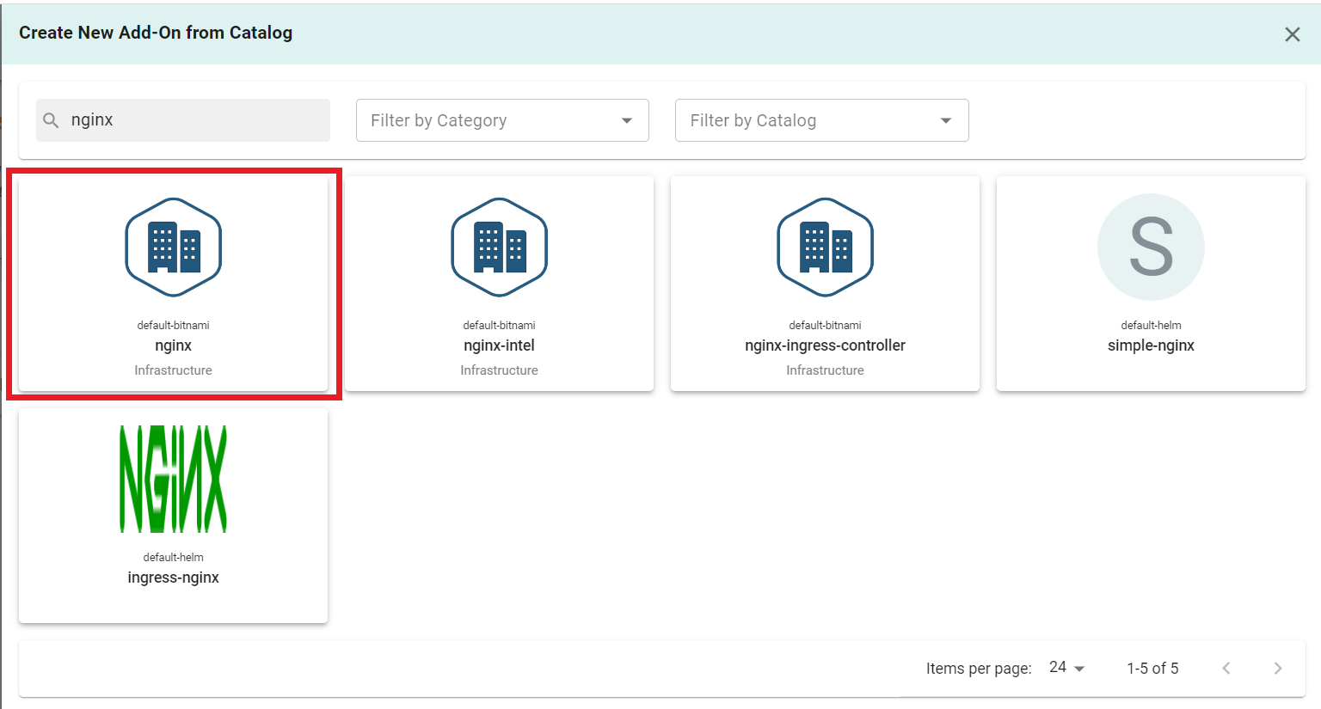Click the dialog title Create New Add-On from Catalog
This screenshot has width=1321, height=709.
click(x=156, y=33)
